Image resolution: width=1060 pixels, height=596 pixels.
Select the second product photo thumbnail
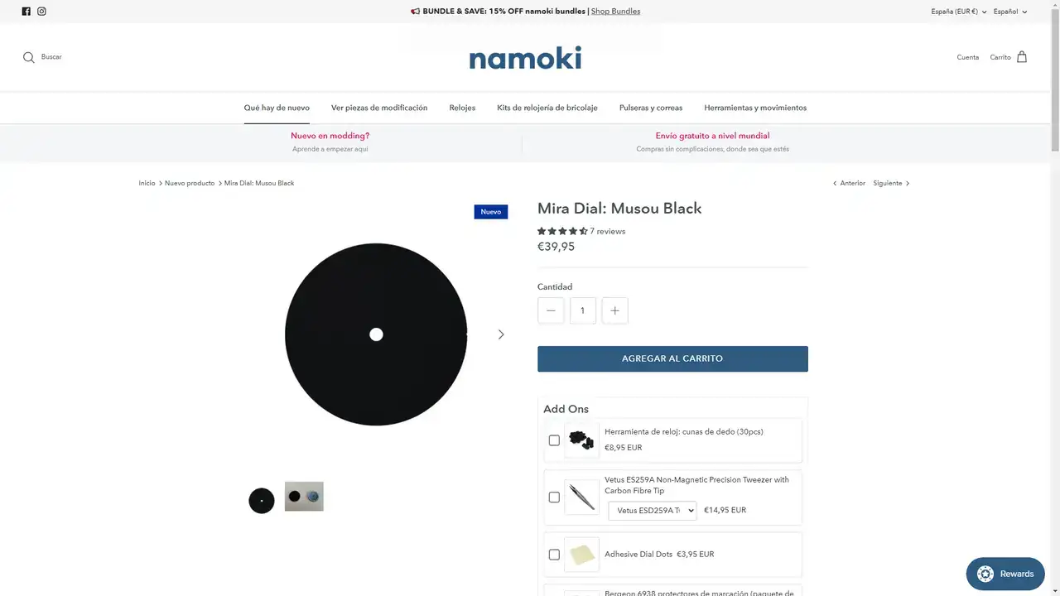304,497
